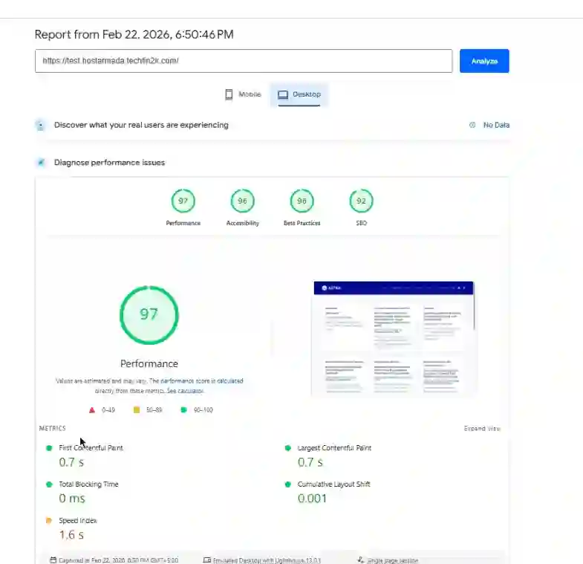Click the No Data info icon
Image resolution: width=583 pixels, height=564 pixels.
[472, 125]
